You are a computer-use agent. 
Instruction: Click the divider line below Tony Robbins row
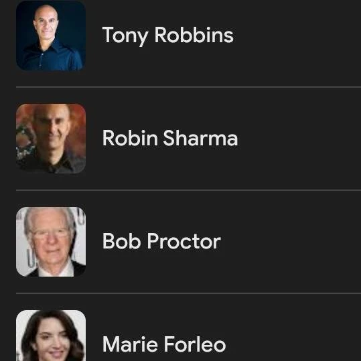tap(189, 87)
